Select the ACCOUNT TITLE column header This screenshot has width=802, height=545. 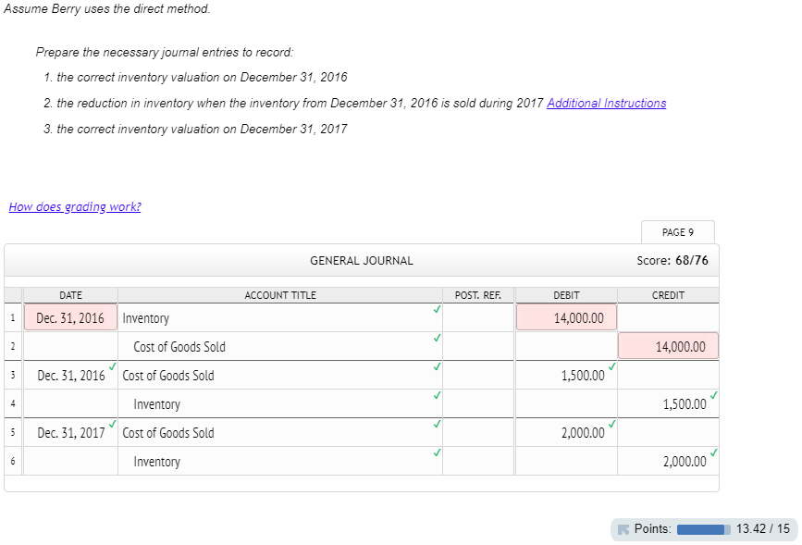(x=279, y=295)
